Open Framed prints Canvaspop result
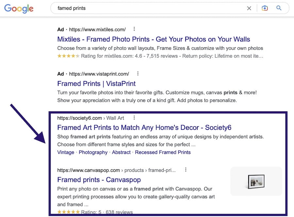294x217 pixels. point(99,180)
